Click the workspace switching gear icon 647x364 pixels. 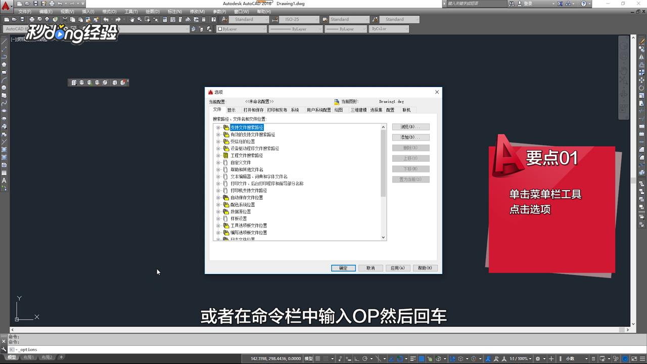[x=538, y=359]
